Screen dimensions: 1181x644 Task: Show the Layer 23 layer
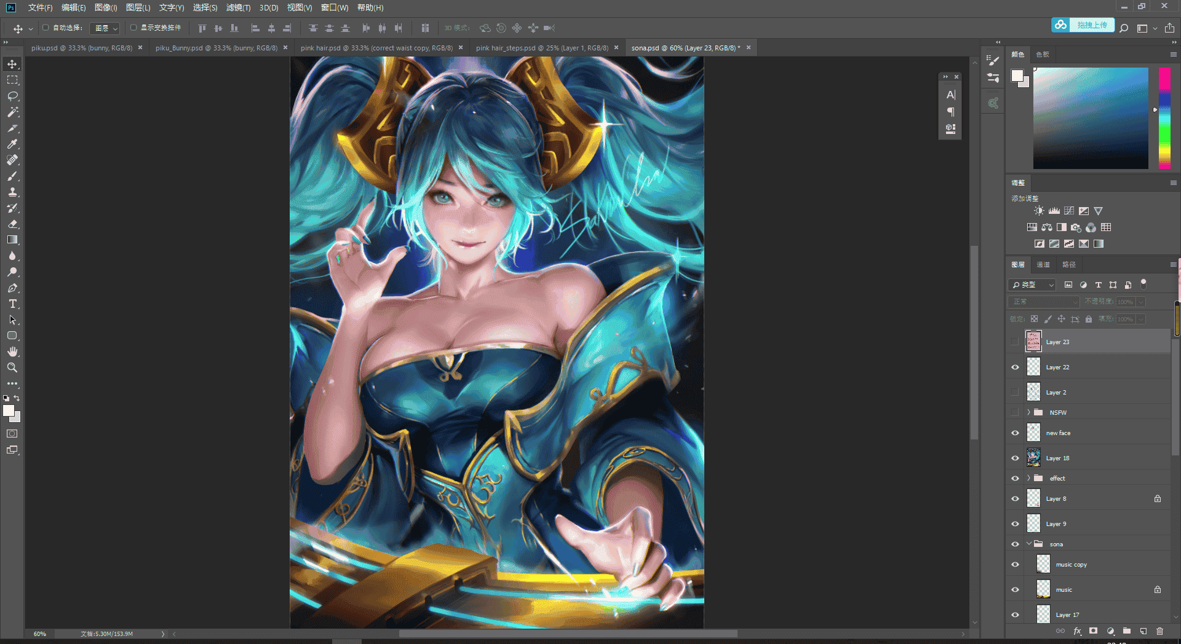1015,342
